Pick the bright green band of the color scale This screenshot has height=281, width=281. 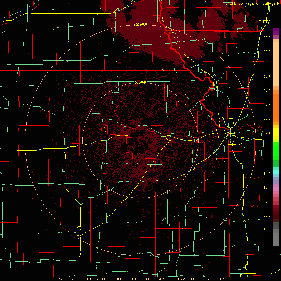tap(276, 150)
